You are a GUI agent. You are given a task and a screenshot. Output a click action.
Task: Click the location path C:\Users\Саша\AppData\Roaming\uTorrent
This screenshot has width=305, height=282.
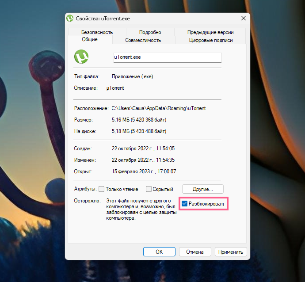coord(159,108)
